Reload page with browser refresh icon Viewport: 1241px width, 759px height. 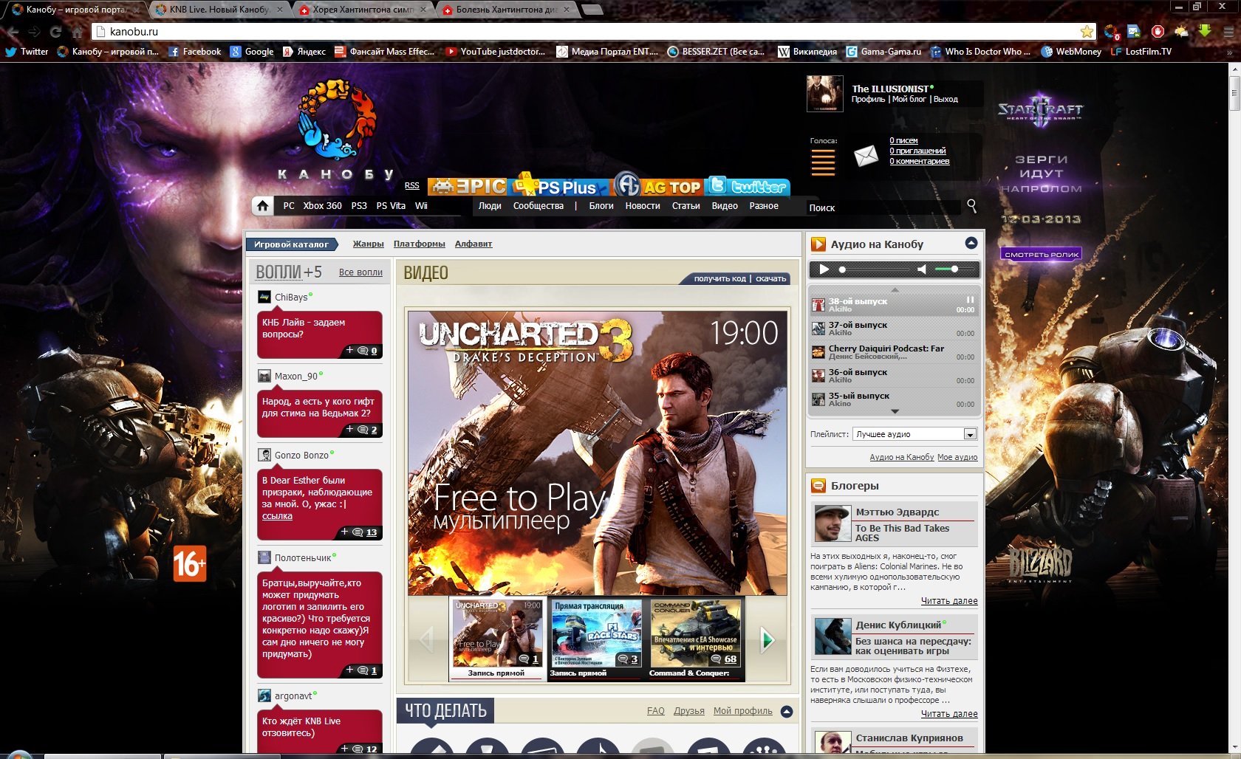pos(55,32)
